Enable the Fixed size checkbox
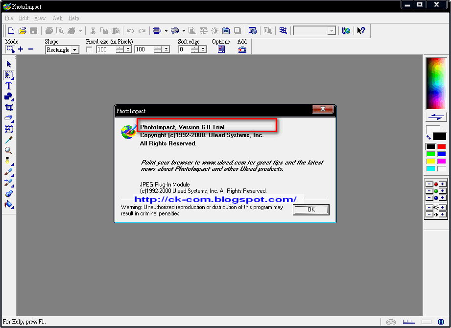 tap(89, 49)
